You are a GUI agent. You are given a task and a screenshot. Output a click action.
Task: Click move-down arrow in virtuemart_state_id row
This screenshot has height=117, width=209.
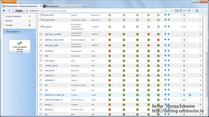click(169, 99)
